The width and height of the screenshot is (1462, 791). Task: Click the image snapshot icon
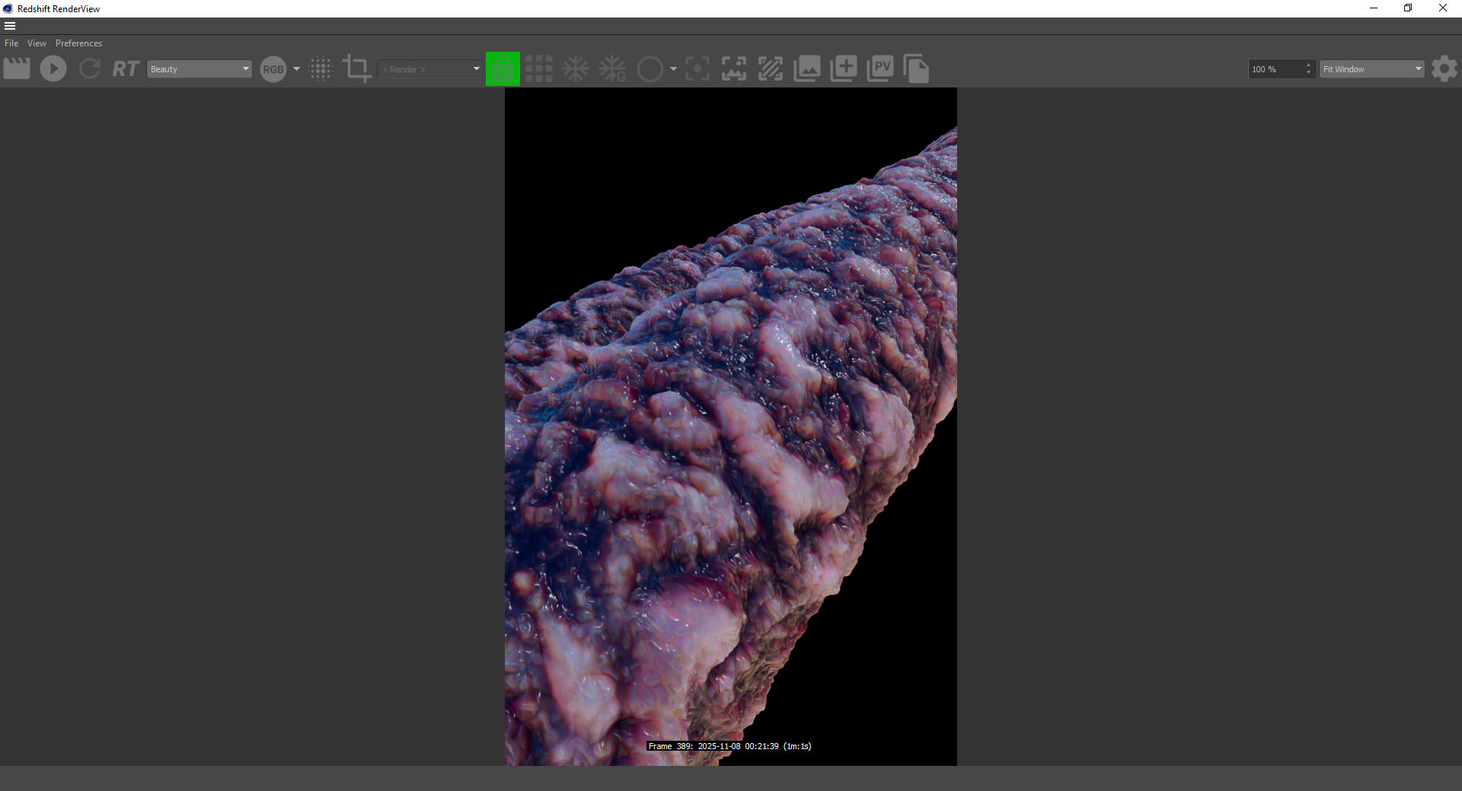(807, 68)
